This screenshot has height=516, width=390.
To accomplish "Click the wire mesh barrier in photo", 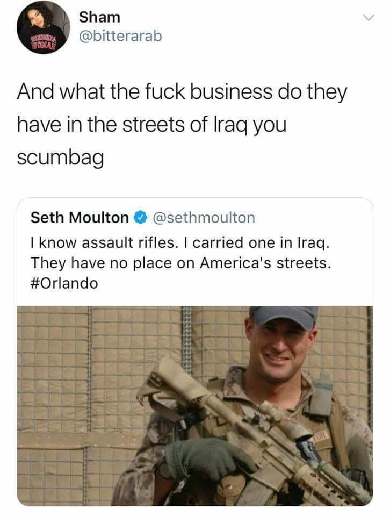I will coord(99,378).
